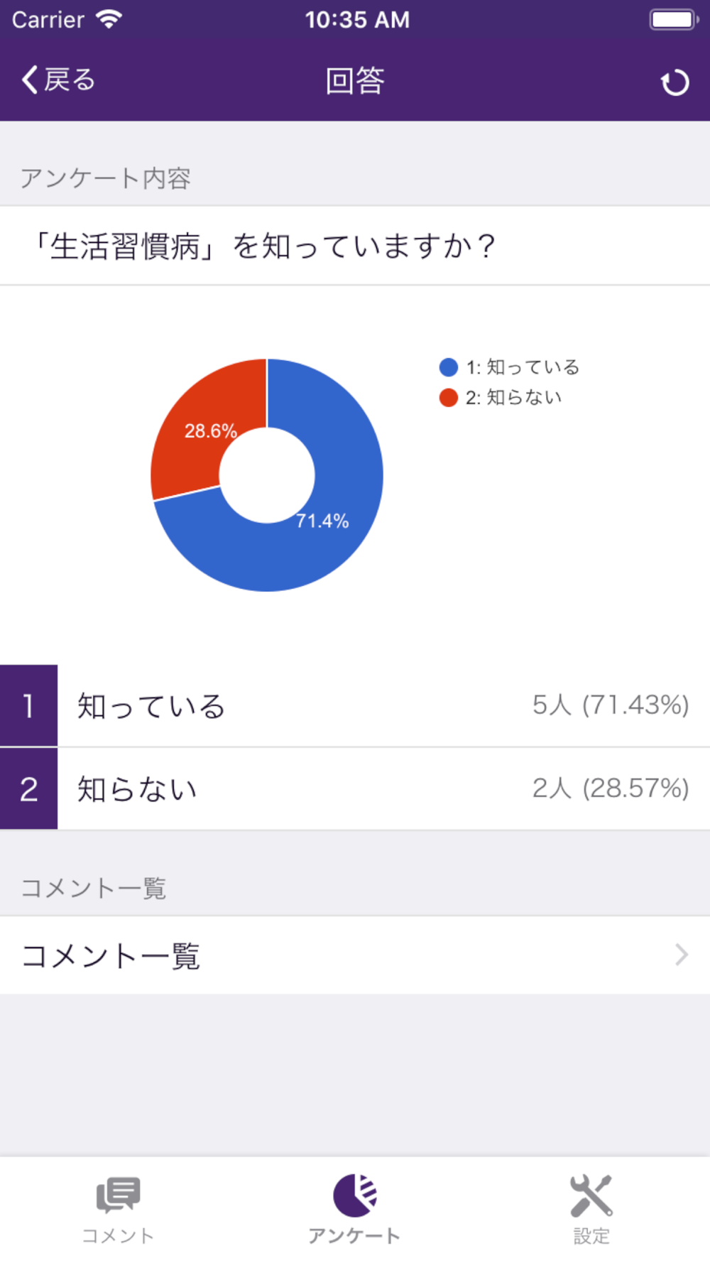
Task: Open the コメント一覧 list row
Action: [x=355, y=955]
